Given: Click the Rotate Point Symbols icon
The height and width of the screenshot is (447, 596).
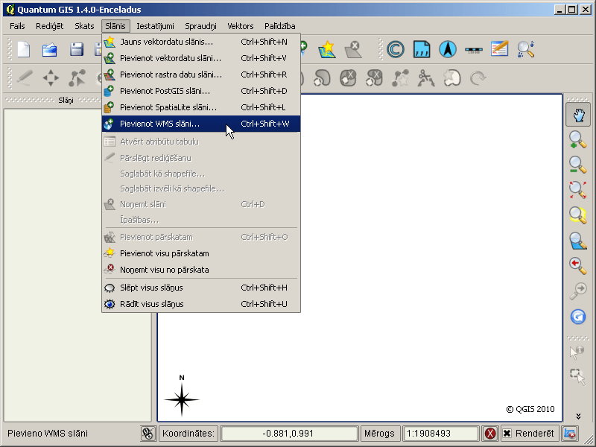Looking at the screenshot, I should (x=478, y=78).
